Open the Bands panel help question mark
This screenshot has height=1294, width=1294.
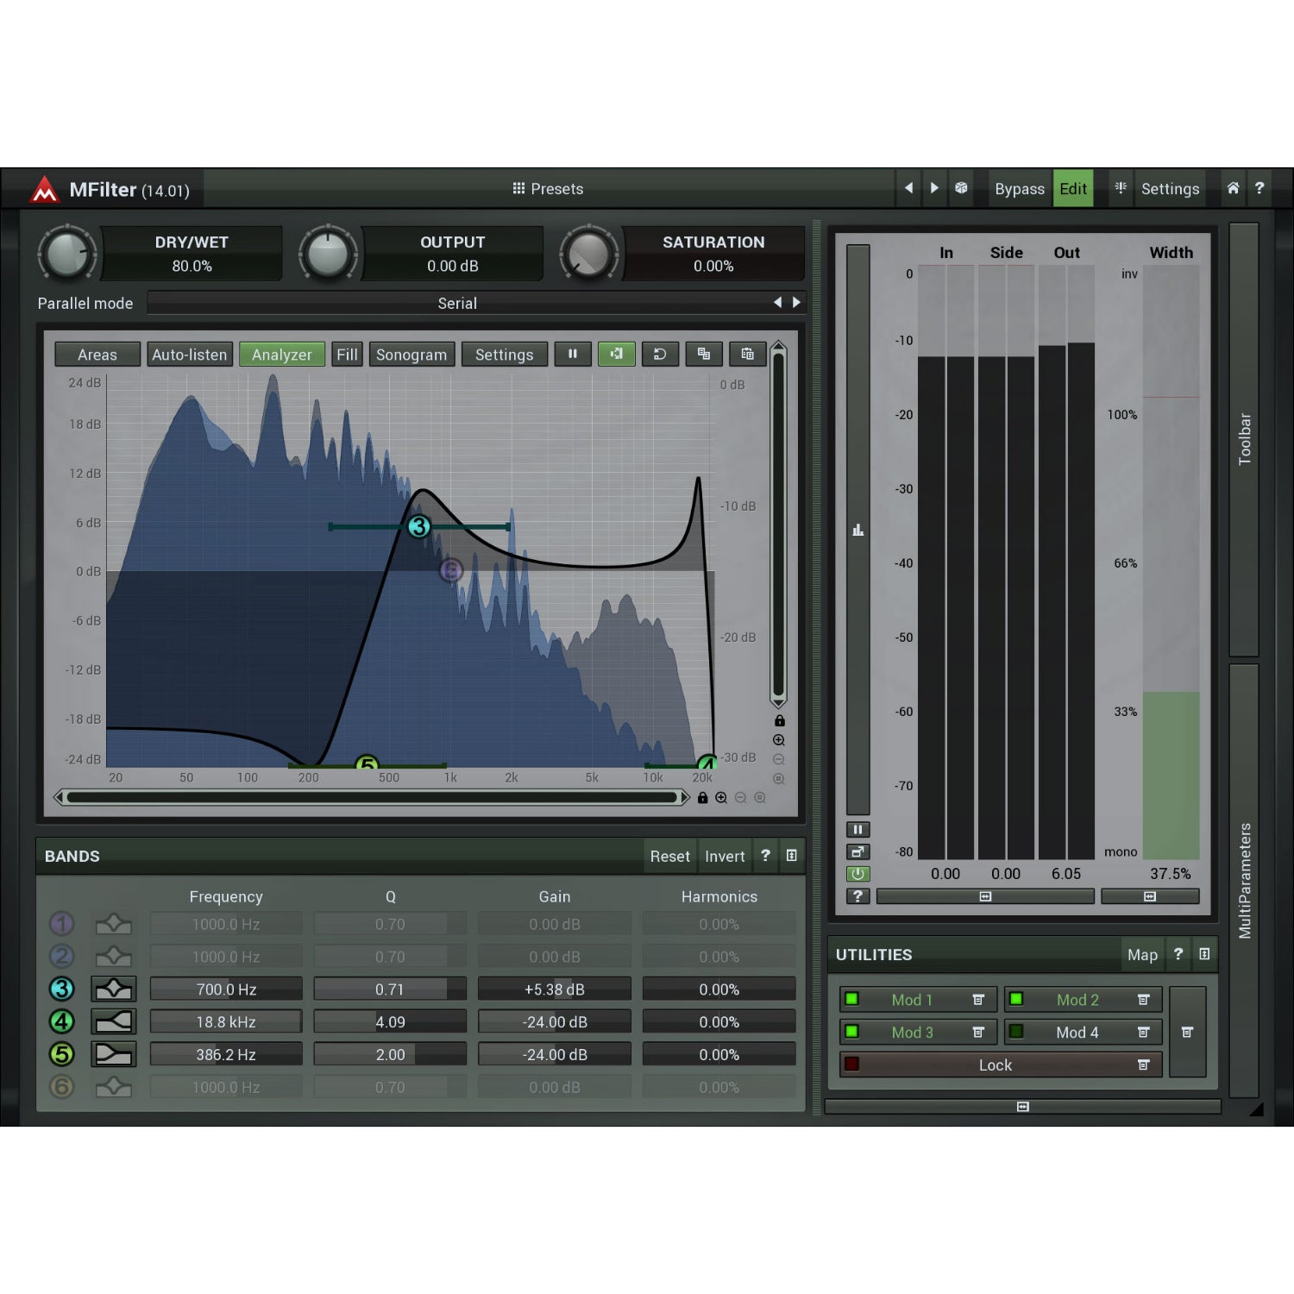[x=765, y=856]
